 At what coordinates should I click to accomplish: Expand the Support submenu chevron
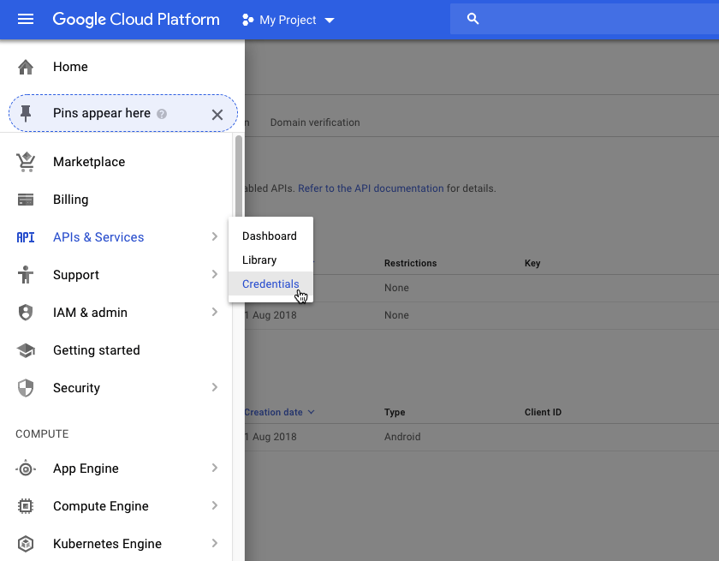[x=216, y=274]
